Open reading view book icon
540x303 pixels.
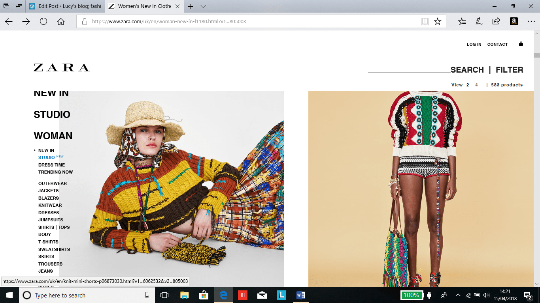[425, 22]
